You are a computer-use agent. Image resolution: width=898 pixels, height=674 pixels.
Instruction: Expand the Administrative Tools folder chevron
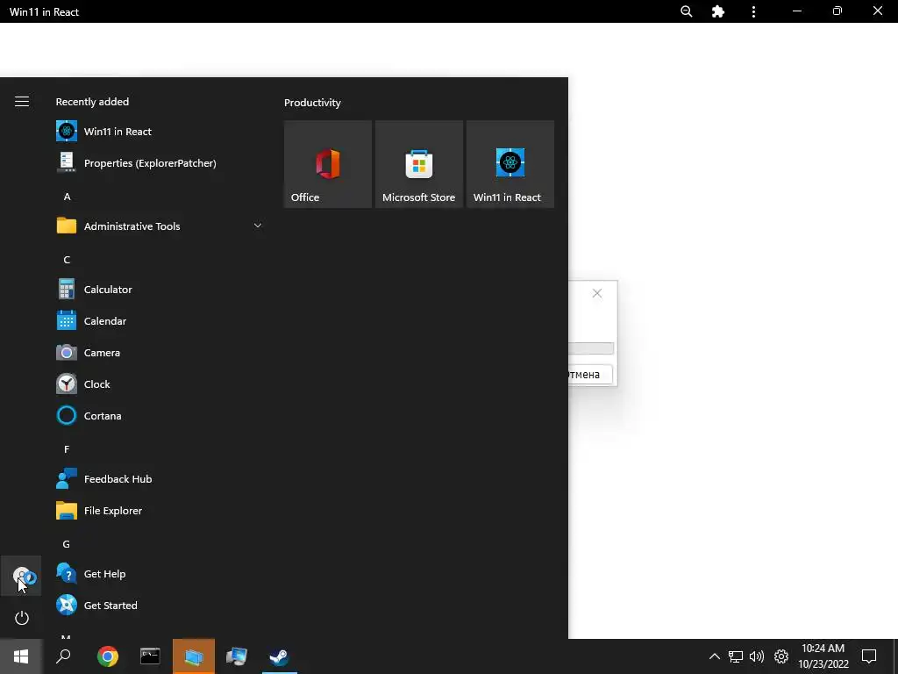[258, 226]
